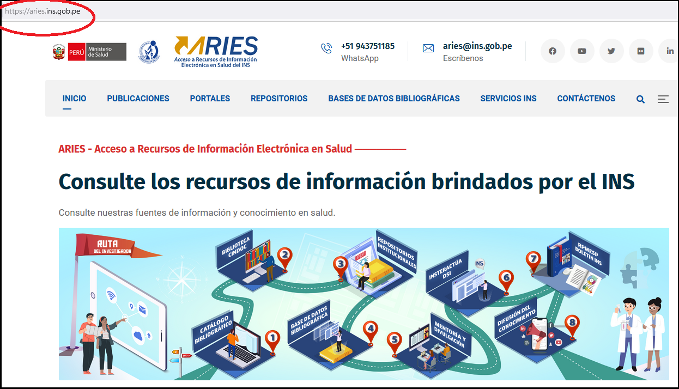The width and height of the screenshot is (679, 389).
Task: Click the WhatsApp phone icon
Action: [x=326, y=48]
